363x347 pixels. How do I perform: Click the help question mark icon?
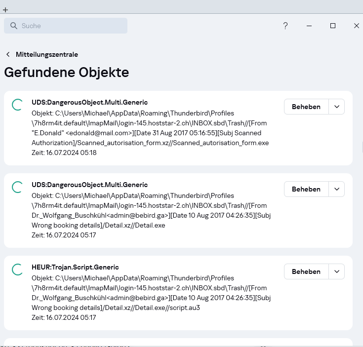(x=285, y=26)
